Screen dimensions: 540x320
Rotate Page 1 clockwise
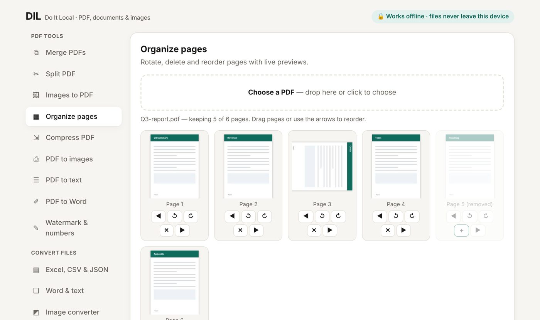tap(191, 216)
